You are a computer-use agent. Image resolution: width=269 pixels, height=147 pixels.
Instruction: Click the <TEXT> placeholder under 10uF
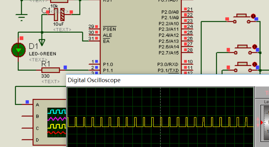[62, 30]
